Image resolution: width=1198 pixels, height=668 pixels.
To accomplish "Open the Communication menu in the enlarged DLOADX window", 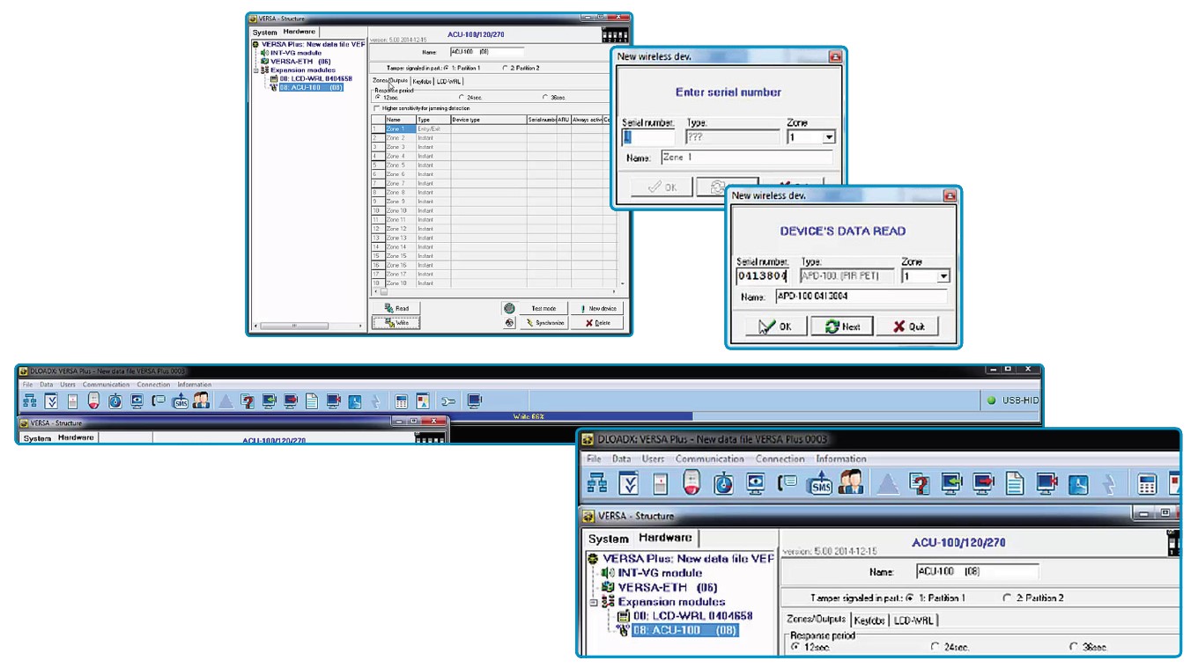I will click(x=709, y=459).
